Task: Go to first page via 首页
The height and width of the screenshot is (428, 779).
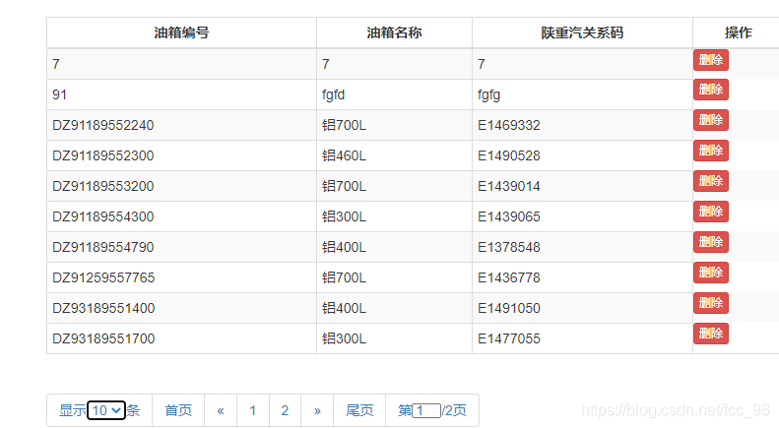Action: click(178, 410)
